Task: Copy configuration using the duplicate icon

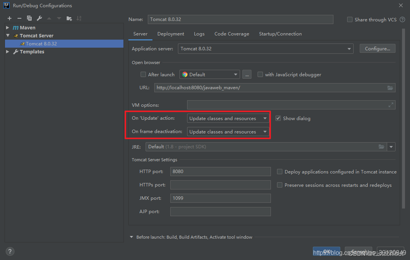Action: point(29,18)
